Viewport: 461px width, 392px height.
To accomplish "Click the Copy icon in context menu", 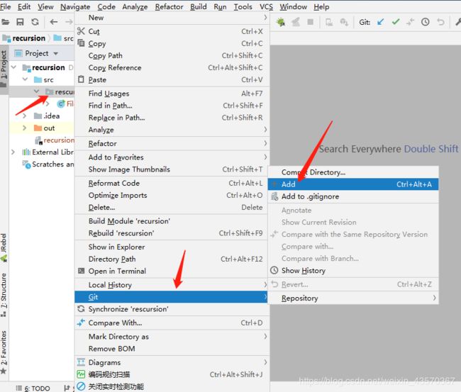I will click(81, 43).
